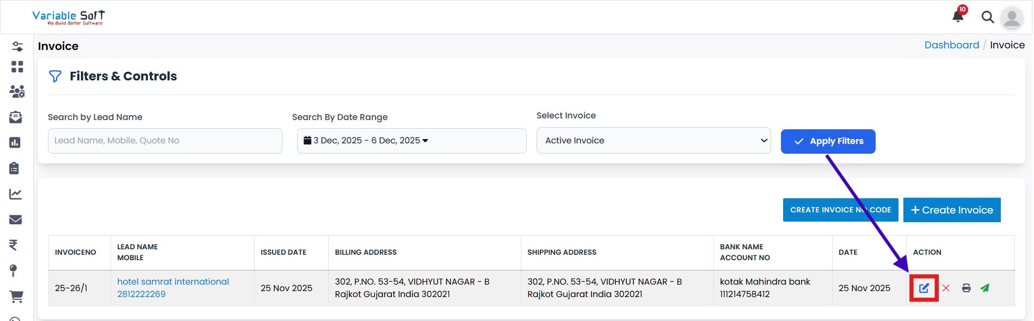Open the date range picker
Screen dimensions: 1034x321
pyautogui.click(x=411, y=141)
